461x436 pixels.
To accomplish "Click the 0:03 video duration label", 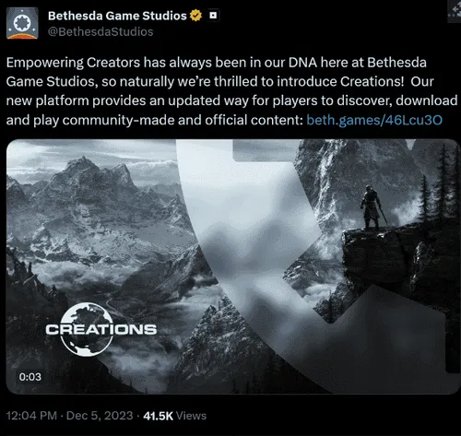I will [30, 377].
